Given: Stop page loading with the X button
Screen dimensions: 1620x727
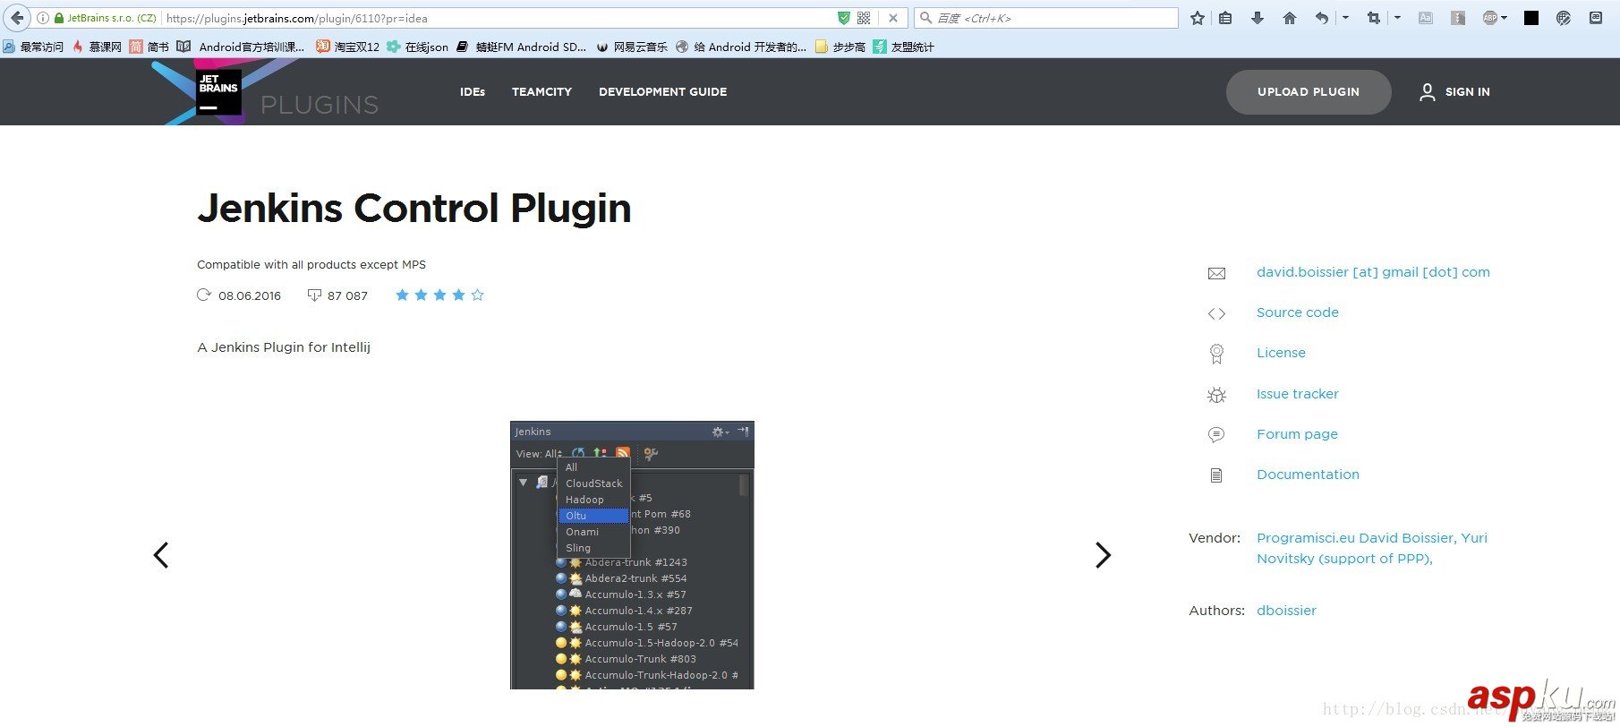Looking at the screenshot, I should click(x=892, y=18).
